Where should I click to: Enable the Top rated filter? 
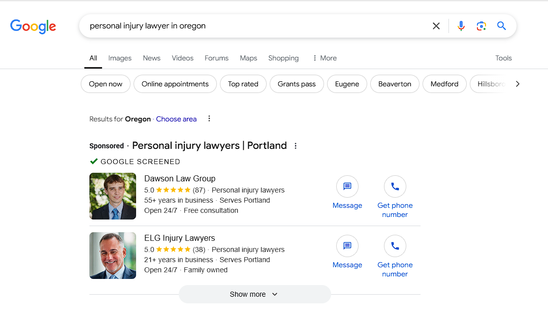tap(243, 84)
